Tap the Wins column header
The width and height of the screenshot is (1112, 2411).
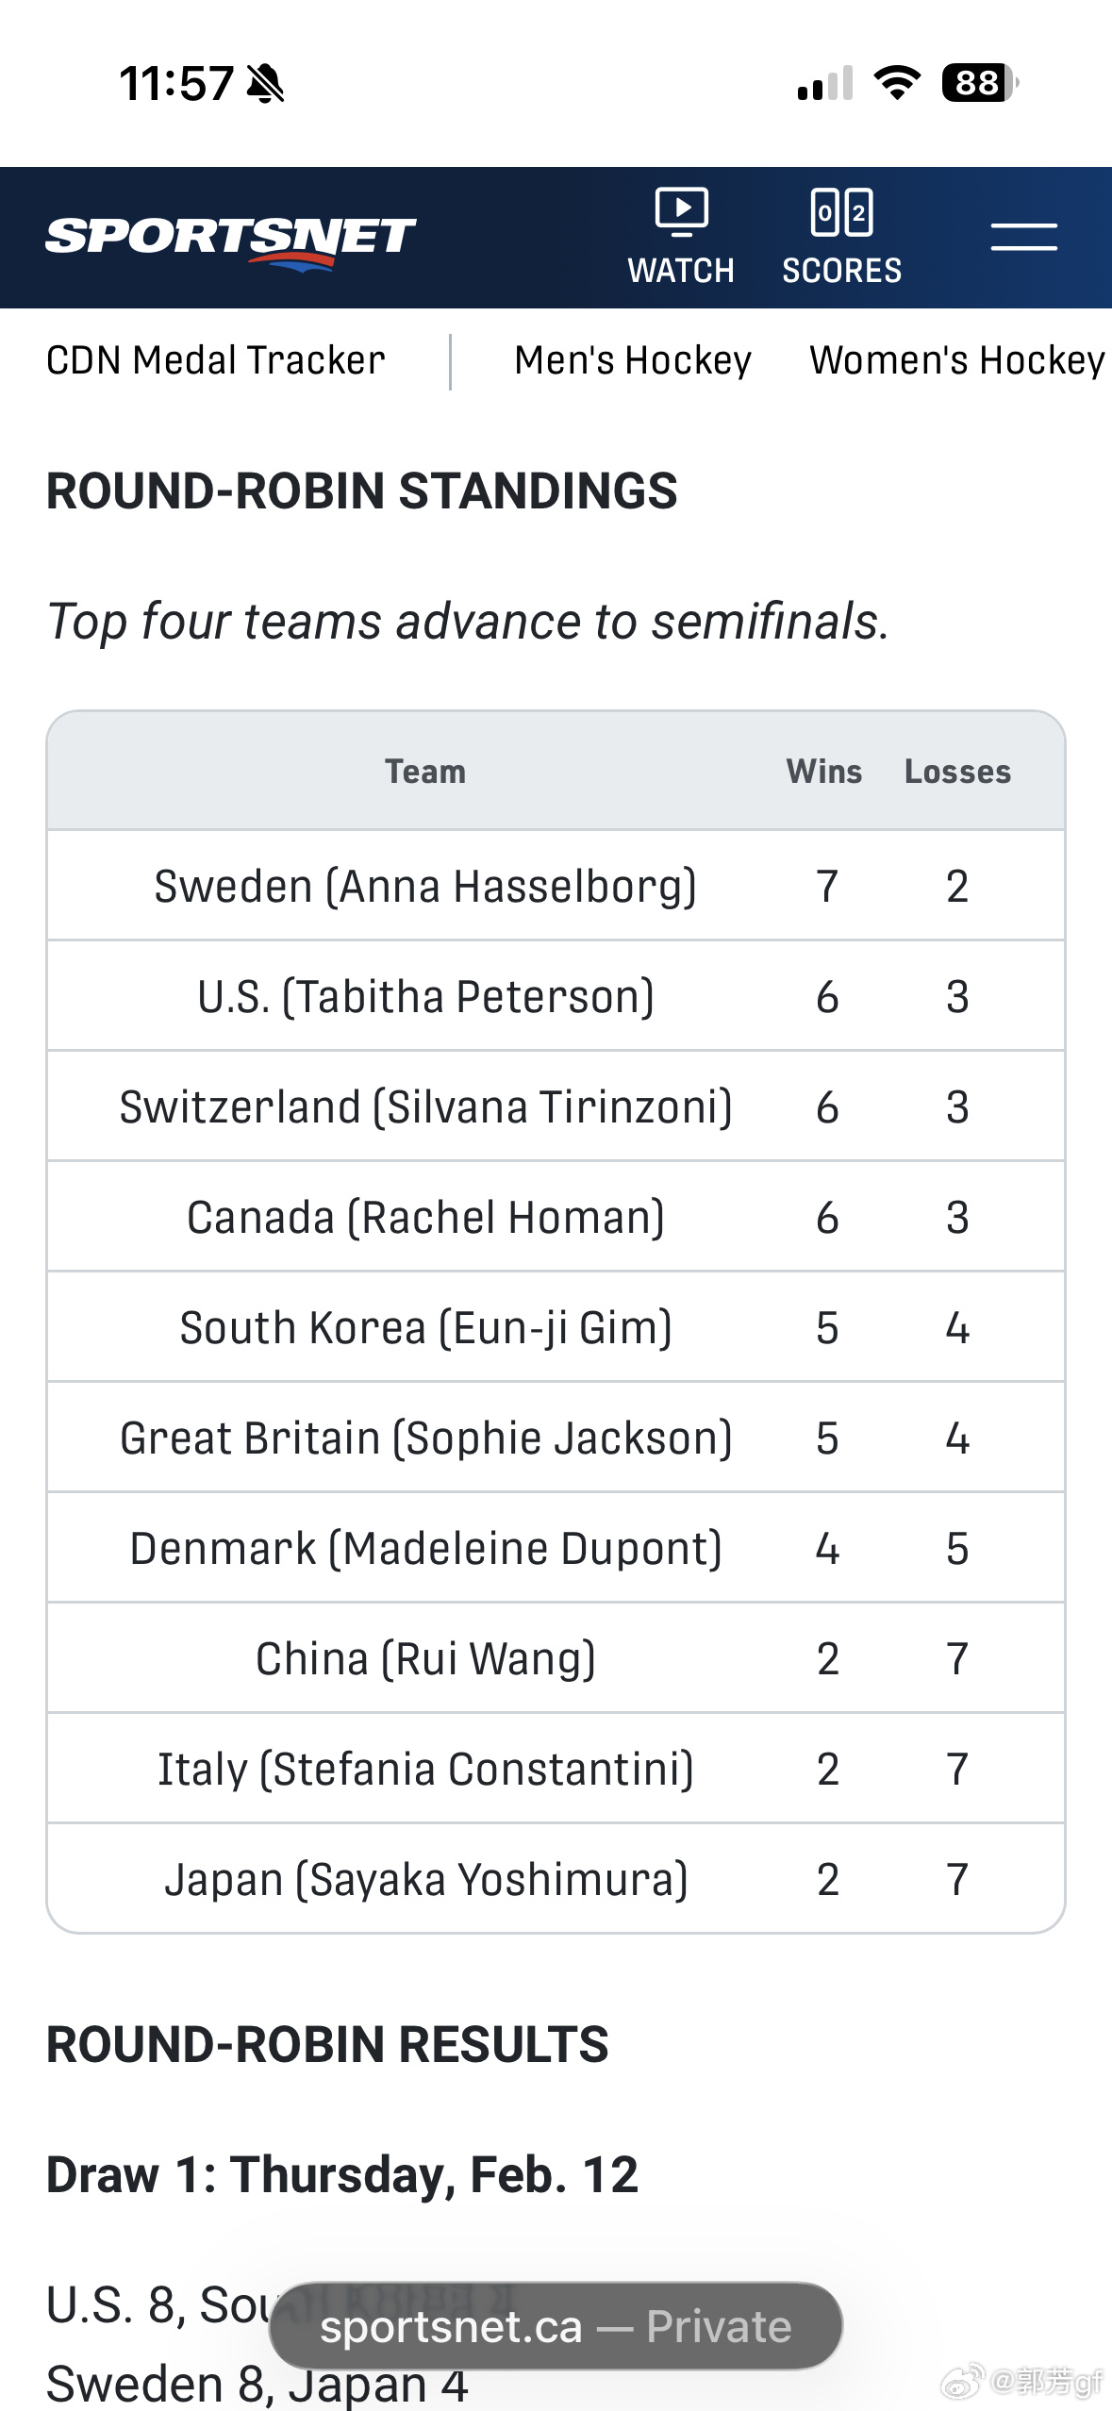pos(824,772)
